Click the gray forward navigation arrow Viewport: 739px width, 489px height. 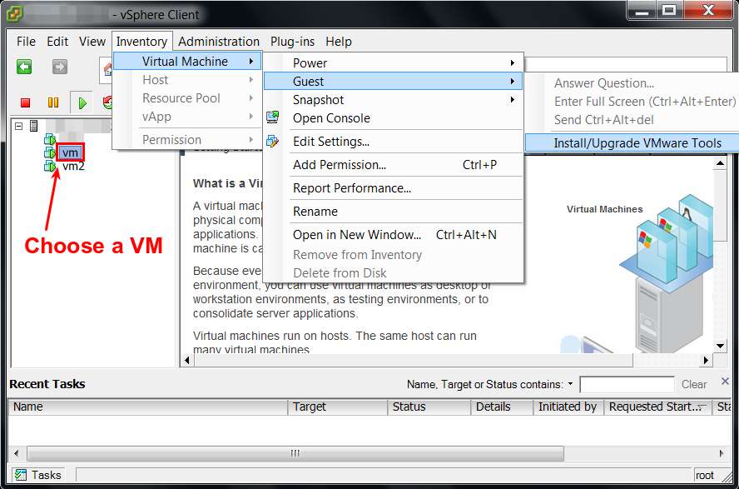(x=59, y=67)
